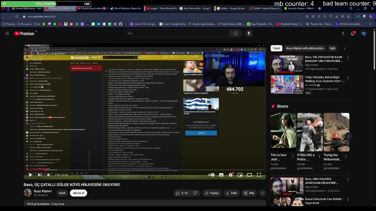Open options for 'STEALING a Police' short

click(x=319, y=156)
